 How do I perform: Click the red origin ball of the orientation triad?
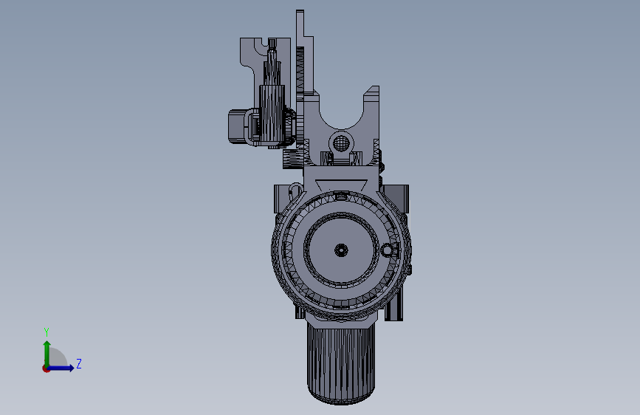(x=46, y=368)
